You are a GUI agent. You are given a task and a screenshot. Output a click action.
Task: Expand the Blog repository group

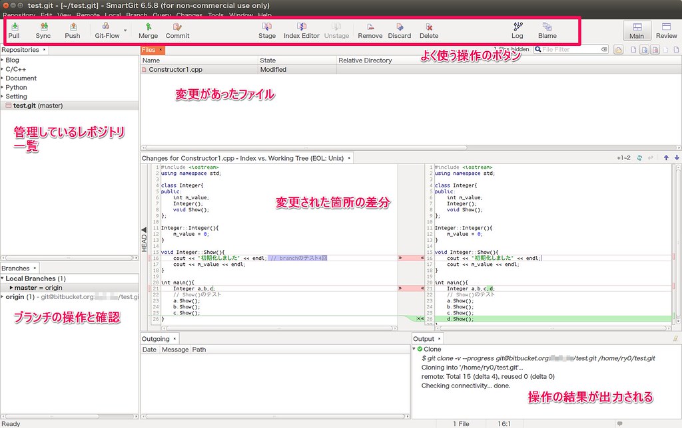pyautogui.click(x=2, y=60)
